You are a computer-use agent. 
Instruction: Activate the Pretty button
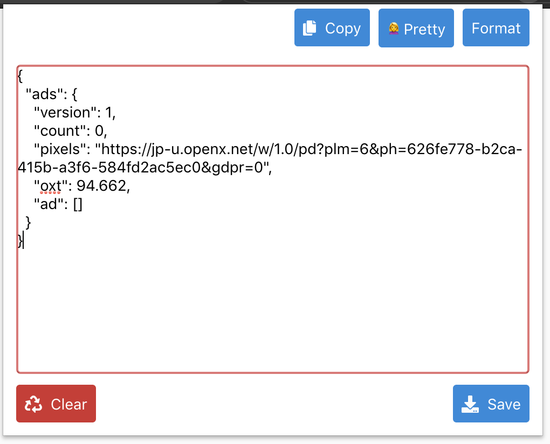coord(416,27)
